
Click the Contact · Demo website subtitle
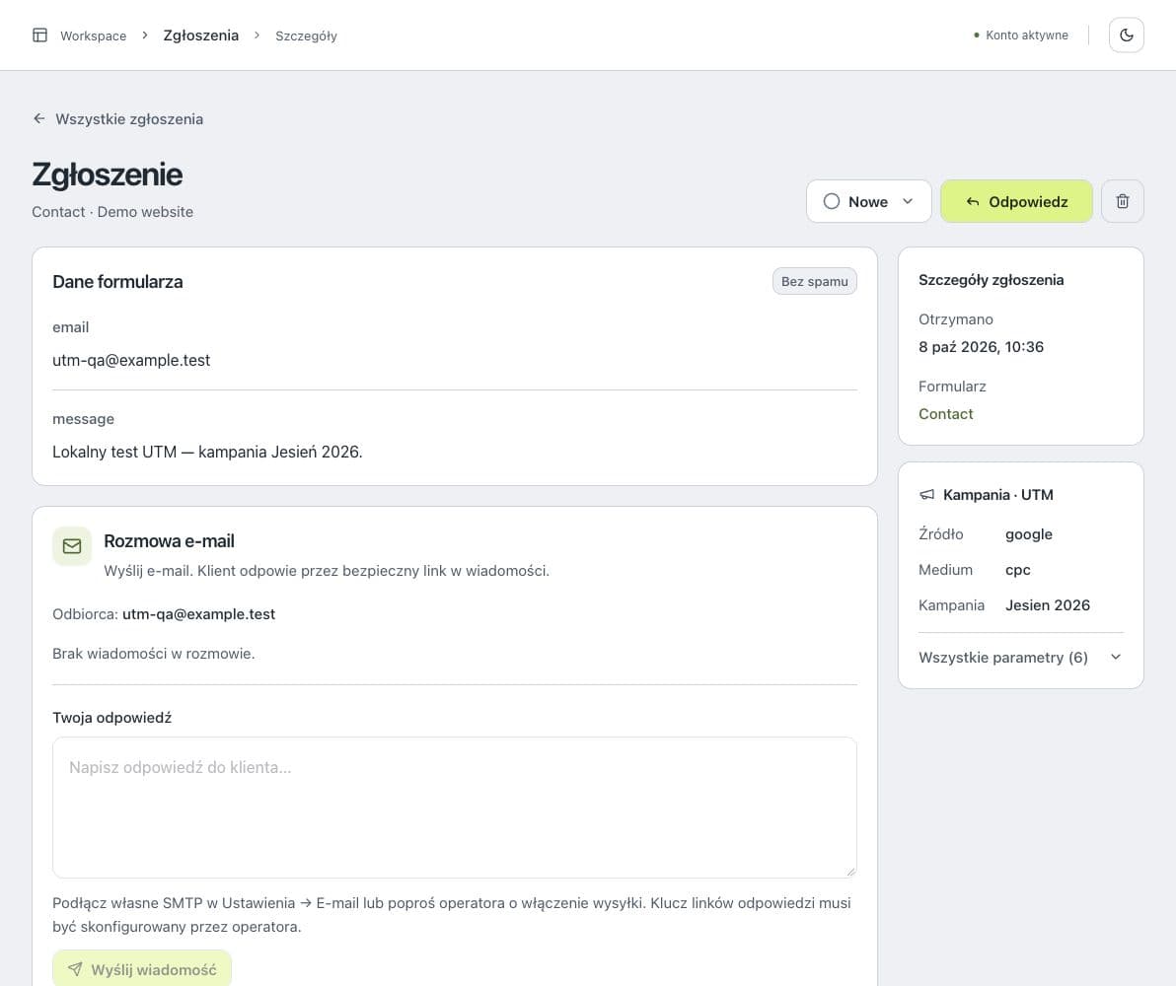[x=112, y=212]
